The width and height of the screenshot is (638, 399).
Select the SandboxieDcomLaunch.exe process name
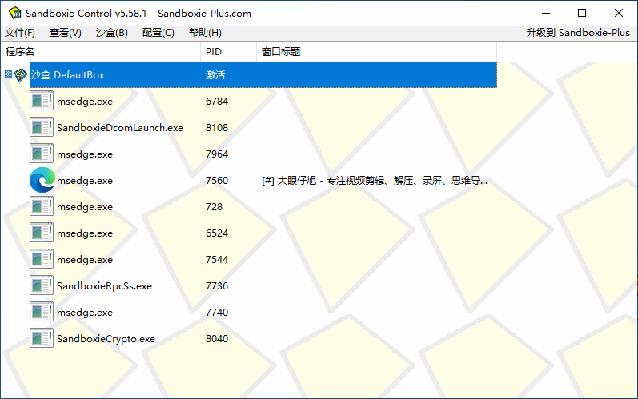[x=120, y=128]
